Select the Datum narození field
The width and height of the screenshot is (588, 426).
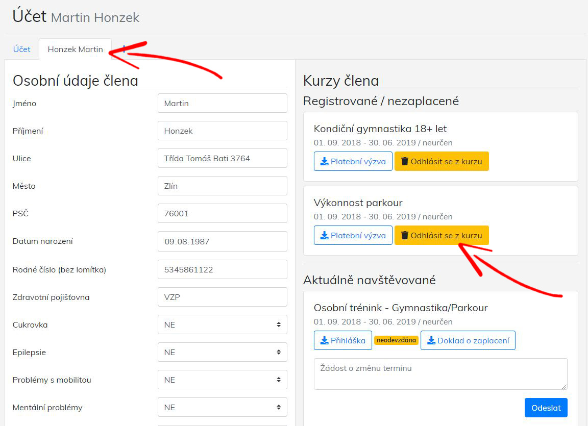[222, 242]
